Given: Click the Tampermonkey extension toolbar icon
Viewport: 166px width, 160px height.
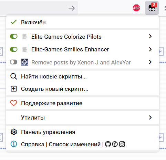Looking at the screenshot, I should (152, 8).
